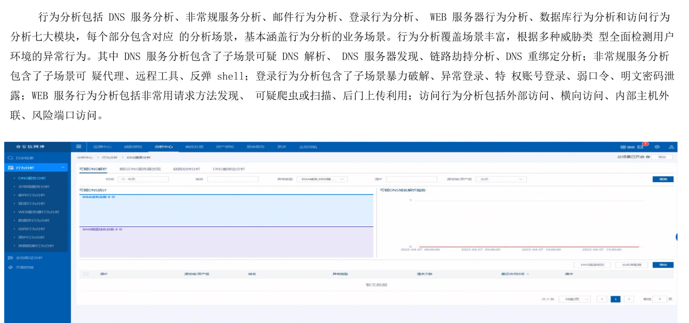Click the 域名 input field
Screen dimensions: 689x323
(232, 179)
